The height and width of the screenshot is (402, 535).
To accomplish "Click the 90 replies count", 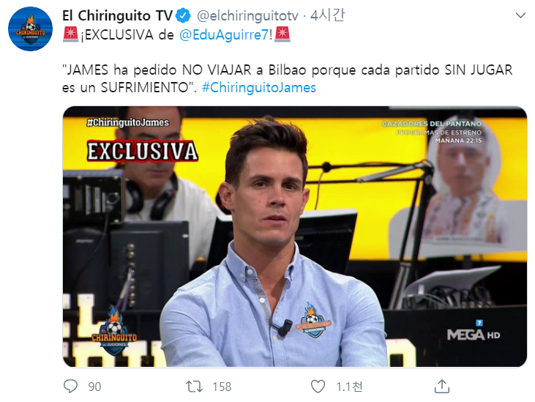I will click(94, 387).
